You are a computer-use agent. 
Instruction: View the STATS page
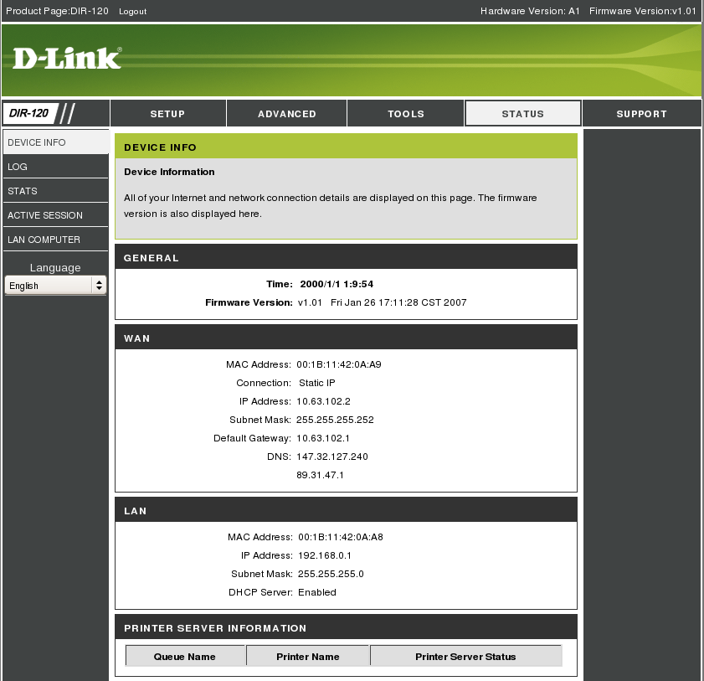pyautogui.click(x=56, y=191)
